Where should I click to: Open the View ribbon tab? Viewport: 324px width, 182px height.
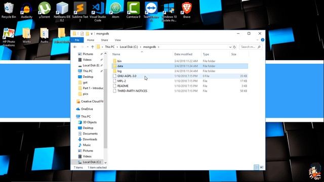[x=117, y=40]
